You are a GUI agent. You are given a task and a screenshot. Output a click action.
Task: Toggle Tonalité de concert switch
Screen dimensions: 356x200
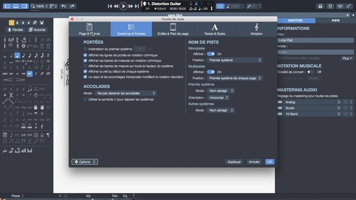(x=311, y=72)
